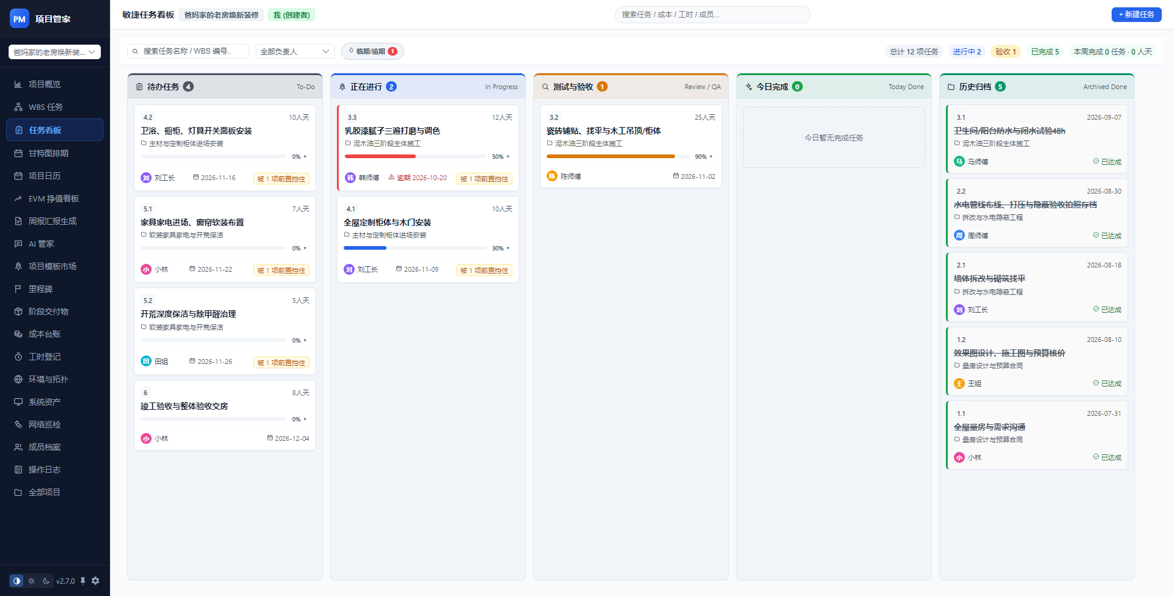The height and width of the screenshot is (596, 1174).
Task: Click 阶段交付物 box icon
Action: (18, 311)
